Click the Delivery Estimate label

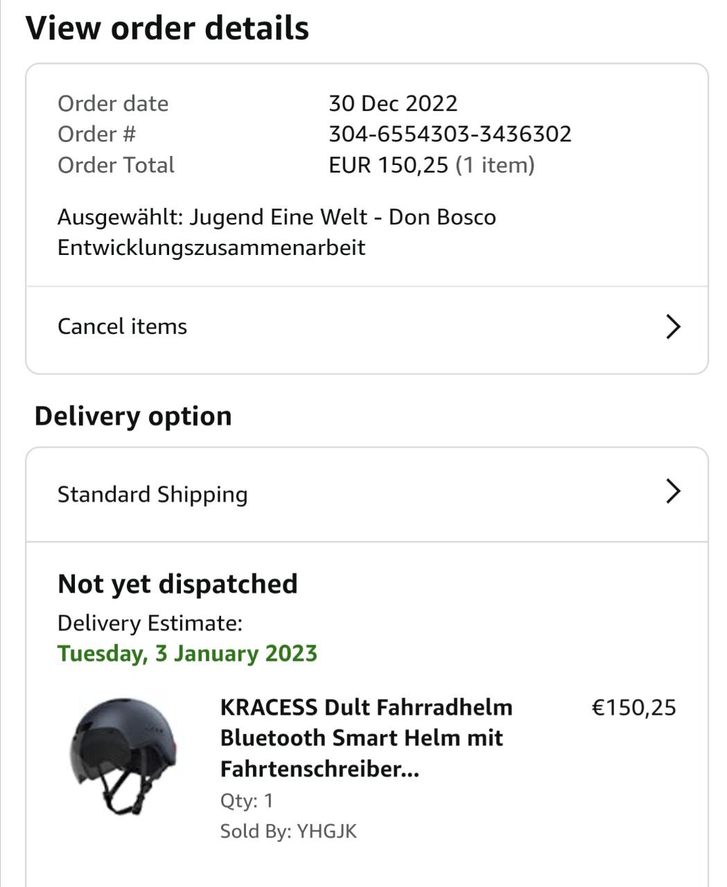click(x=150, y=623)
